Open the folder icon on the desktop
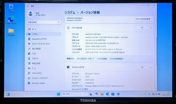The height and width of the screenshot is (104, 176). [11, 32]
